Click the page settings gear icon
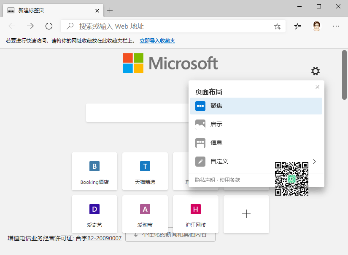This screenshot has height=255, width=348. (x=315, y=71)
